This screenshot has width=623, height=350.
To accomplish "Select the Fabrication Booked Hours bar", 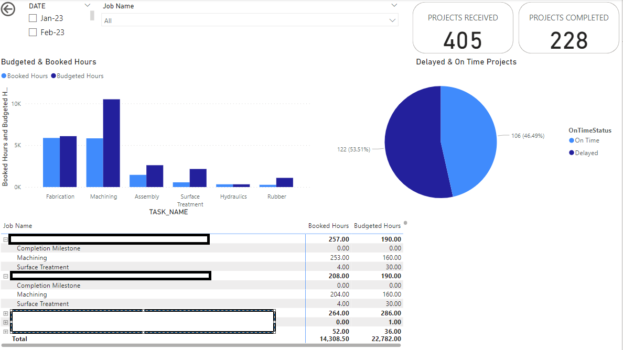I will [51, 163].
